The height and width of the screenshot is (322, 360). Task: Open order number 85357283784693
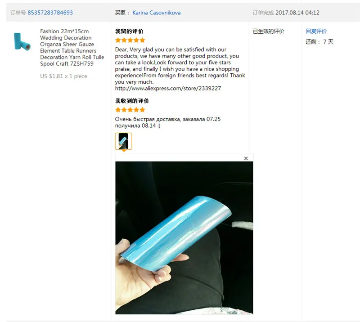50,13
